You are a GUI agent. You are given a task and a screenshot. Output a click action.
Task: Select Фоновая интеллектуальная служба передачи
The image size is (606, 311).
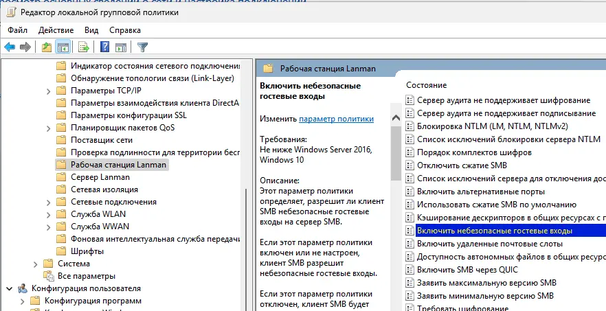155,239
